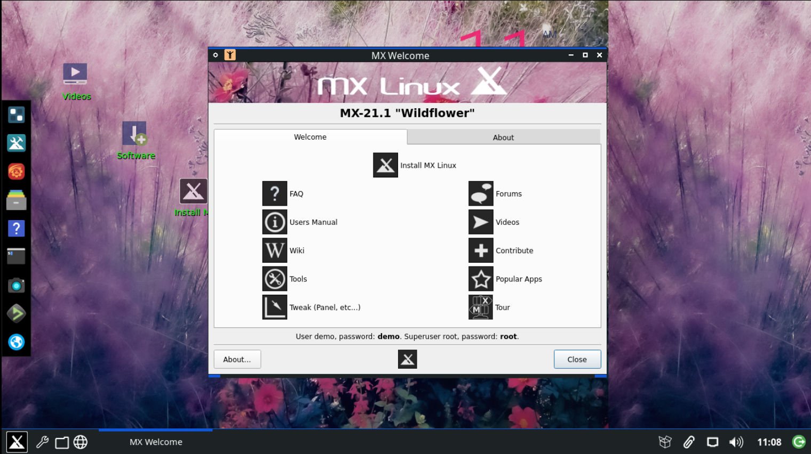This screenshot has height=454, width=811.
Task: Open Tweak (Panel, etc...) icon
Action: coord(275,307)
